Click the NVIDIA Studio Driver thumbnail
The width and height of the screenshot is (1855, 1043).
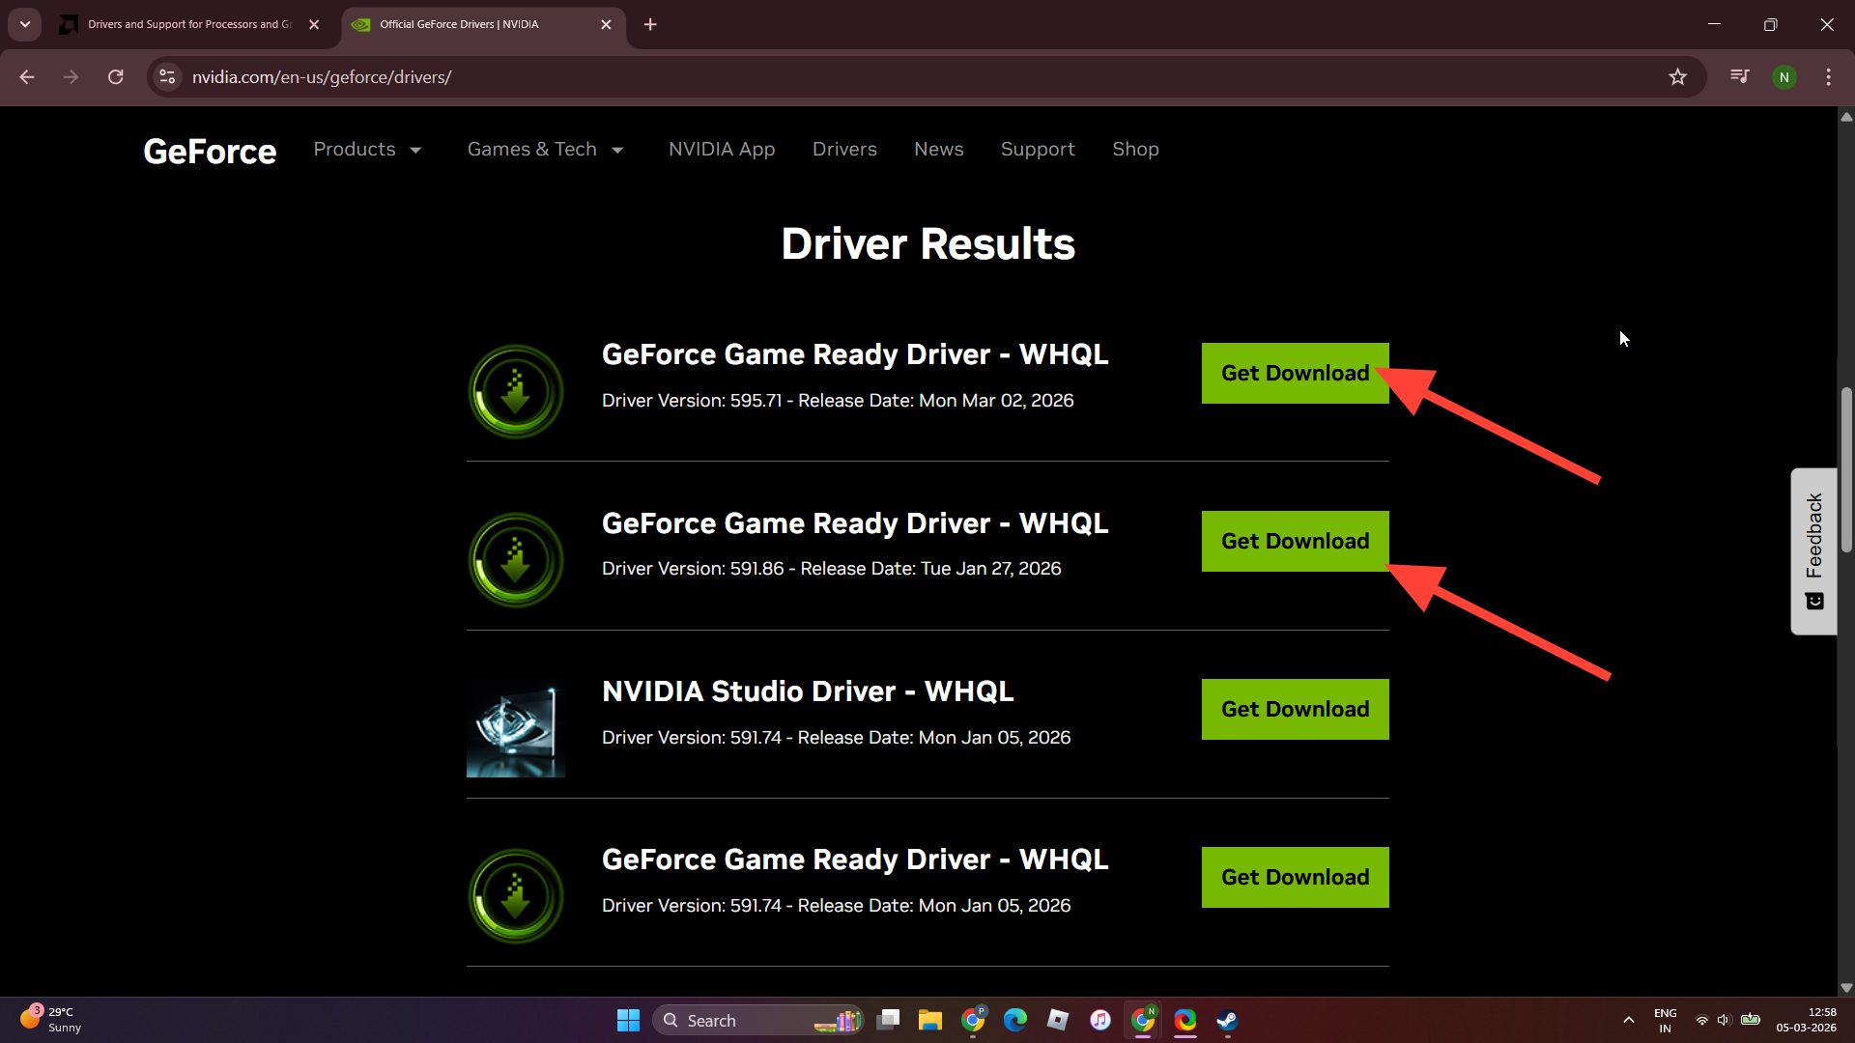pyautogui.click(x=516, y=728)
